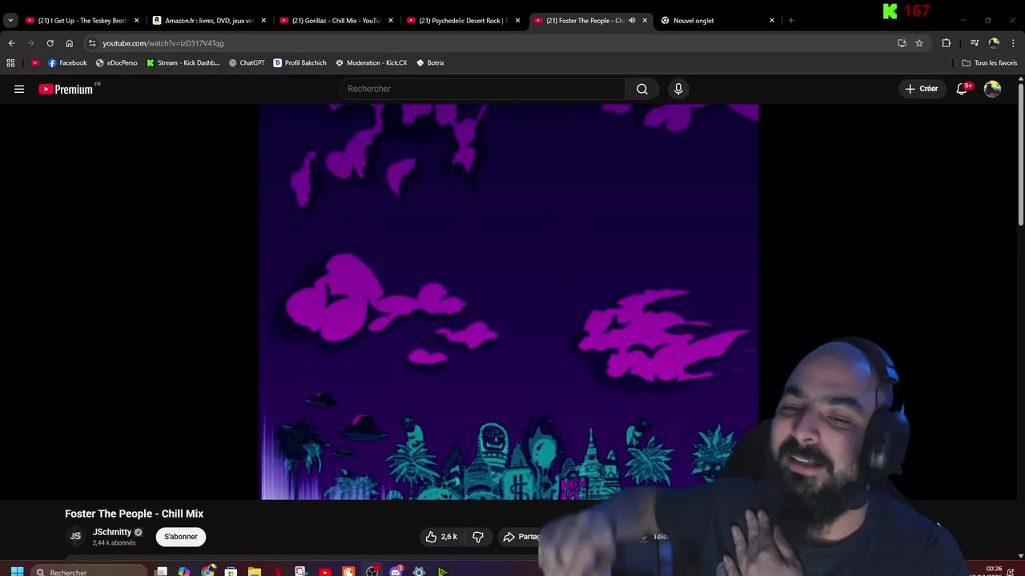This screenshot has width=1025, height=576.
Task: Open the media control icon in toolbar
Action: tap(975, 43)
